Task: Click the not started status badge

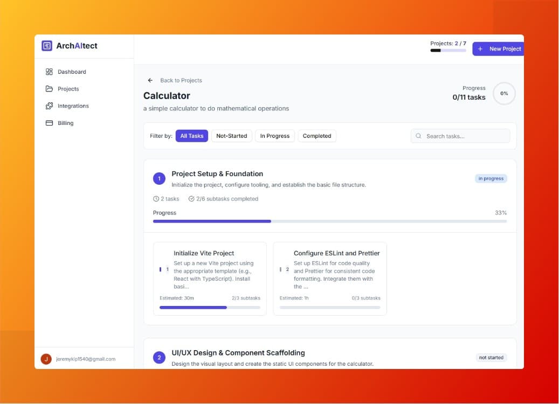Action: (491, 358)
